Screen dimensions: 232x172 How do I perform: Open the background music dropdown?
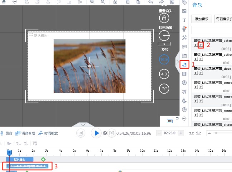223,19
